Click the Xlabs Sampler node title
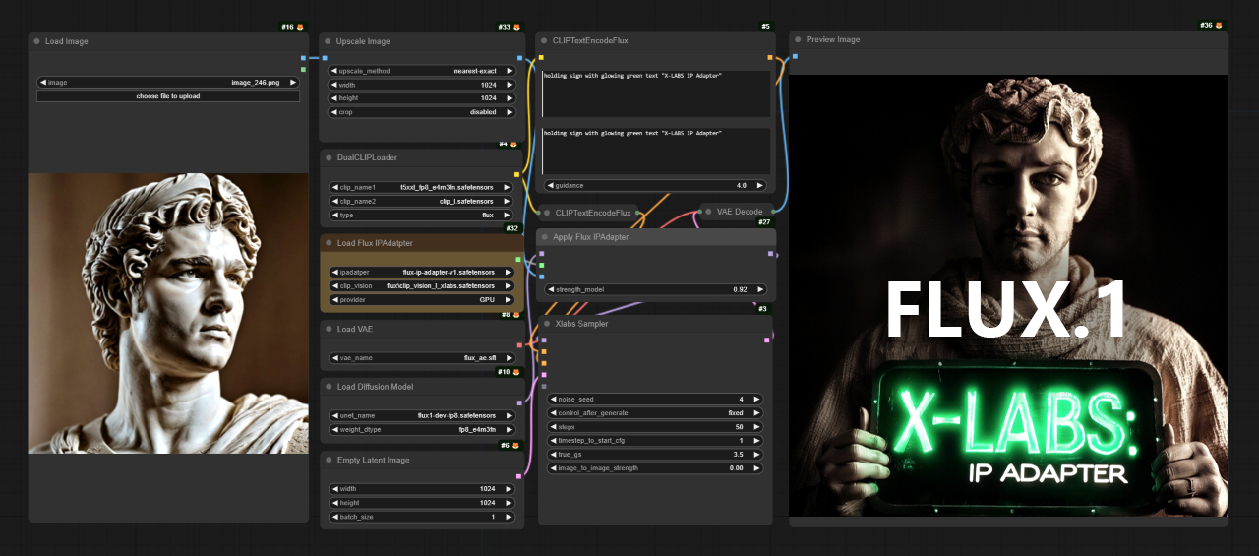This screenshot has height=556, width=1259. 581,324
